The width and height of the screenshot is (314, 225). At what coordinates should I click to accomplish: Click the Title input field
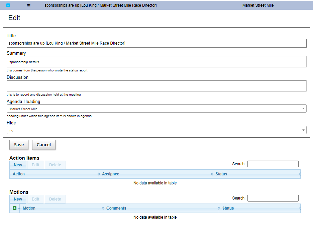coord(156,43)
